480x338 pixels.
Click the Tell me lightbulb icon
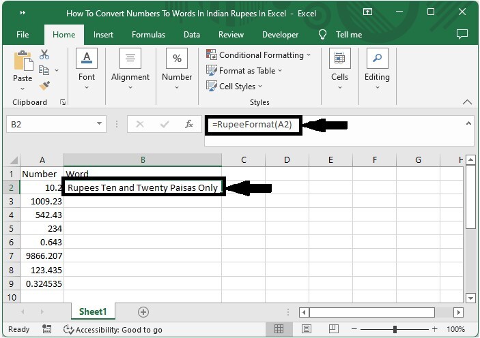pyautogui.click(x=322, y=35)
